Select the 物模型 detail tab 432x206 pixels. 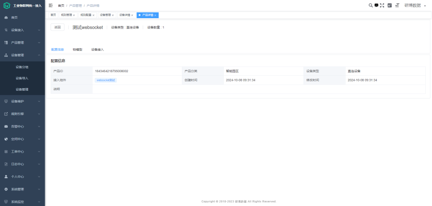click(78, 49)
